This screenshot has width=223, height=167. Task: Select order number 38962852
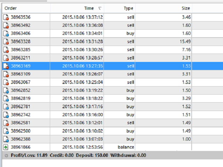tap(21, 90)
